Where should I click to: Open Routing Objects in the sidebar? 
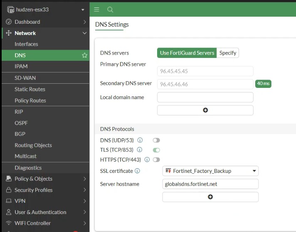(45, 145)
